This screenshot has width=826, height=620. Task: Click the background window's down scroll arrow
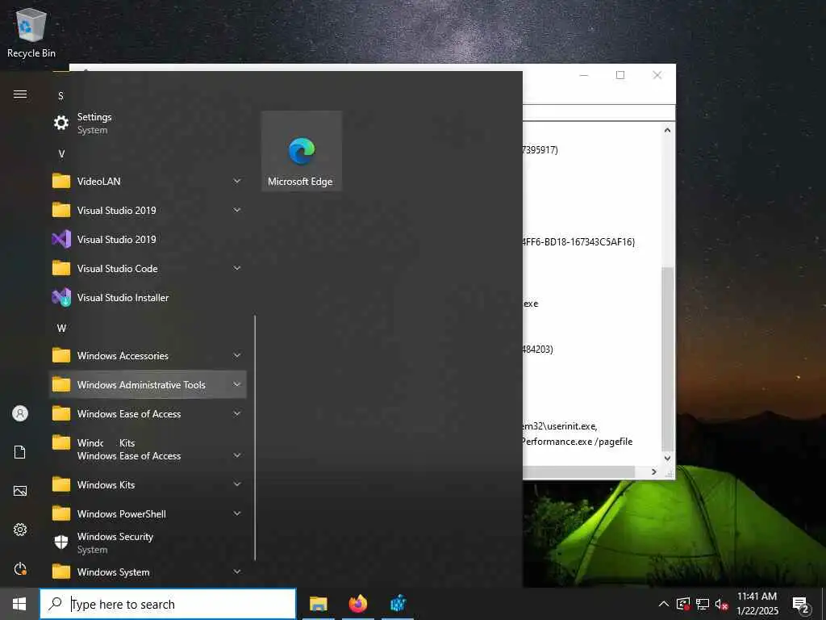[667, 459]
